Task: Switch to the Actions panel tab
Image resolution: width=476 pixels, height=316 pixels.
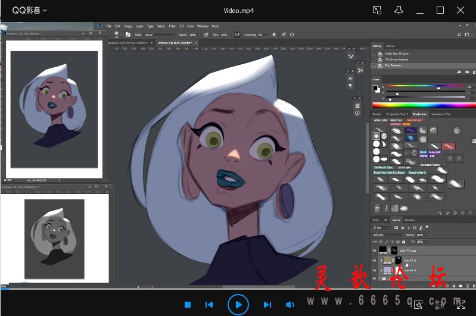Action: (390, 46)
